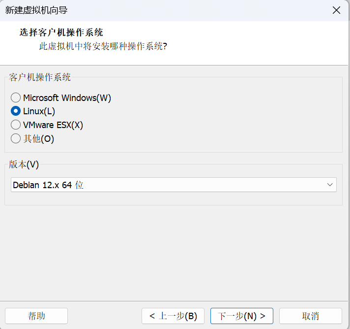Screen dimensions: 350x329
Task: Click the VMware ESX(X) option label
Action: coord(53,125)
